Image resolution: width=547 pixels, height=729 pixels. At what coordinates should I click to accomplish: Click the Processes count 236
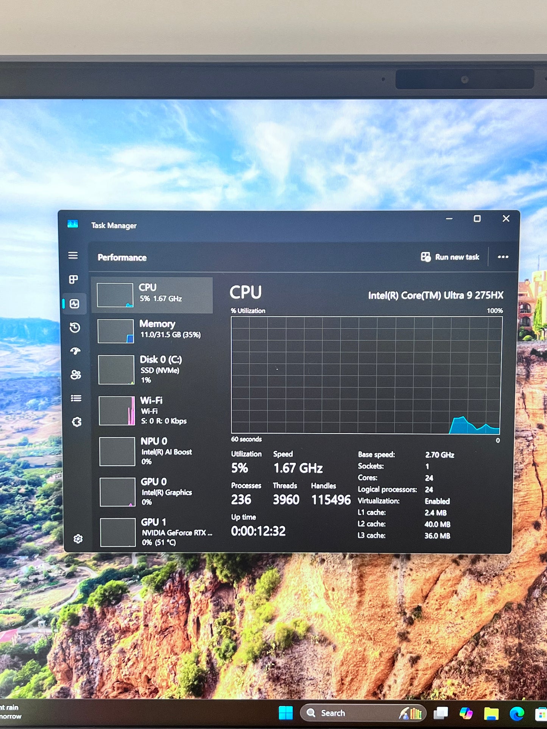pos(241,500)
